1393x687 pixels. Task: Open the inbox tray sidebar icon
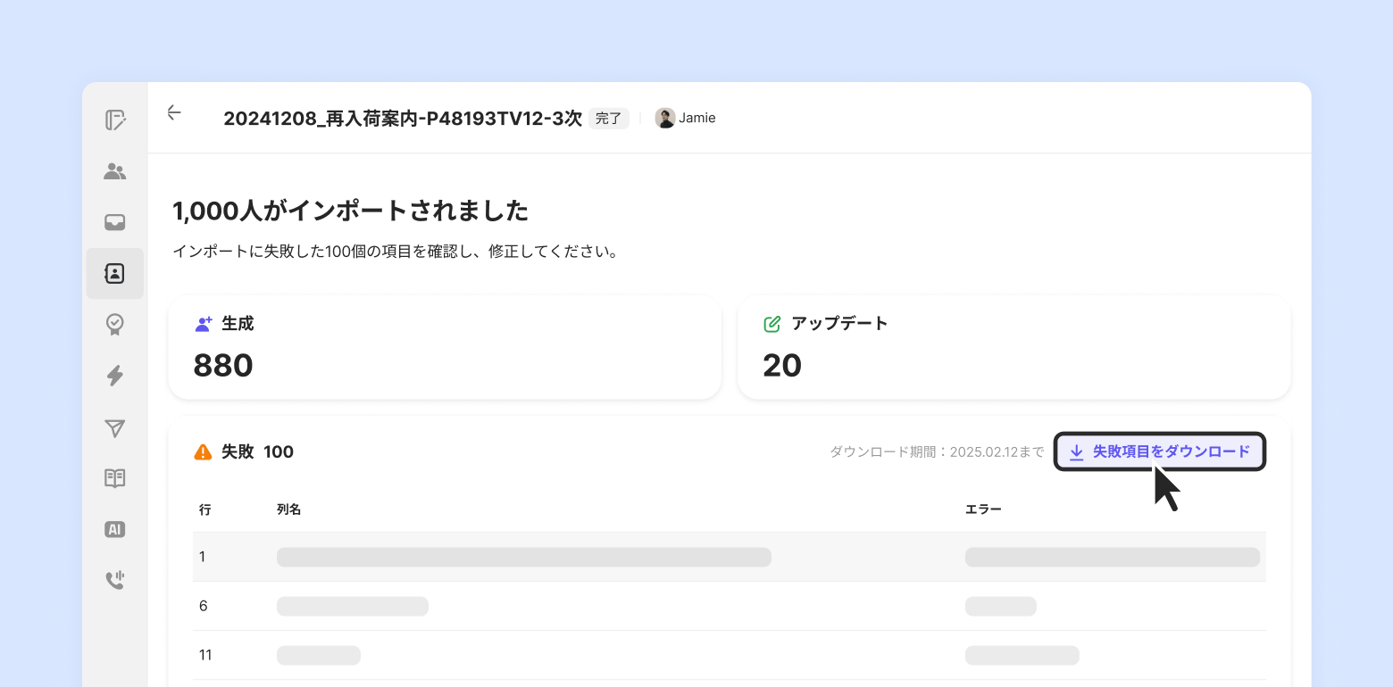[115, 222]
